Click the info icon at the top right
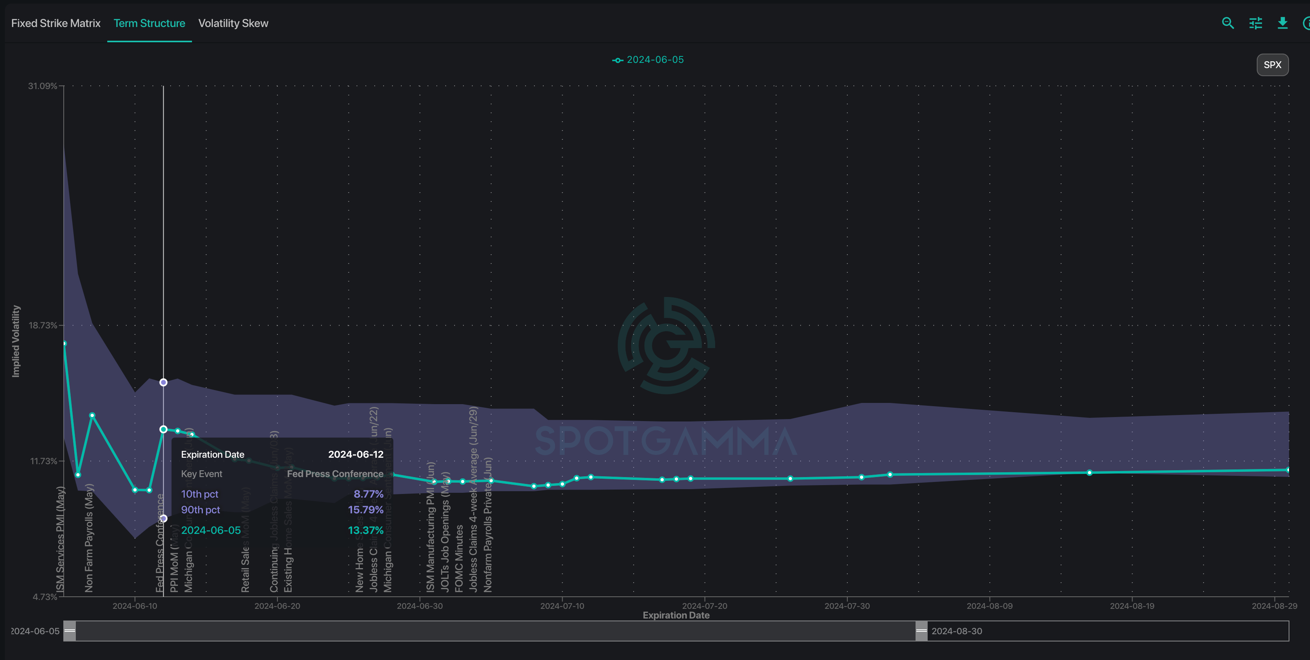The image size is (1310, 660). [x=1306, y=23]
